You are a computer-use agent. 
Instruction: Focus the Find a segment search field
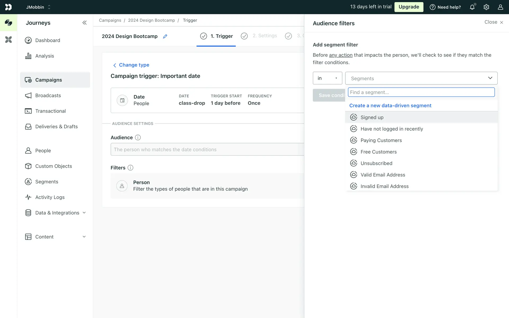(x=421, y=92)
